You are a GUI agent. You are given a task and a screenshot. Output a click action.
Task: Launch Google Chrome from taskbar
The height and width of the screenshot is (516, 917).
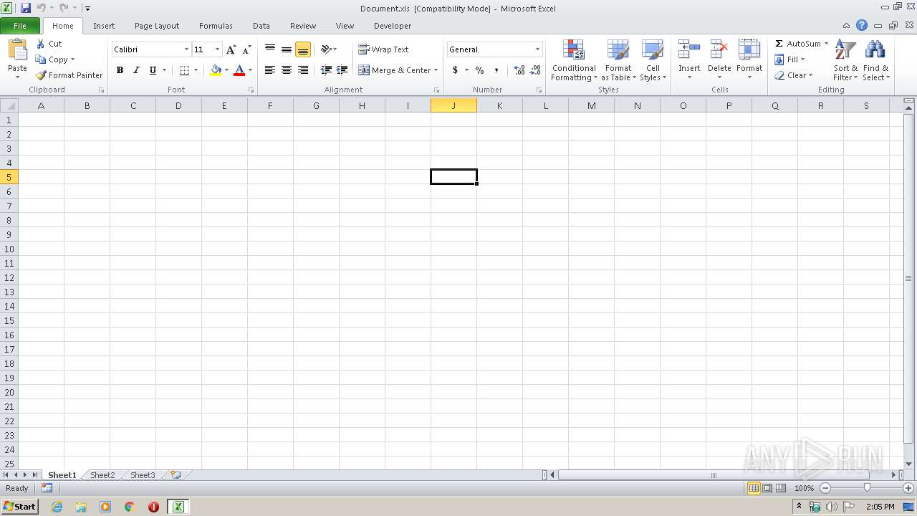pos(130,507)
